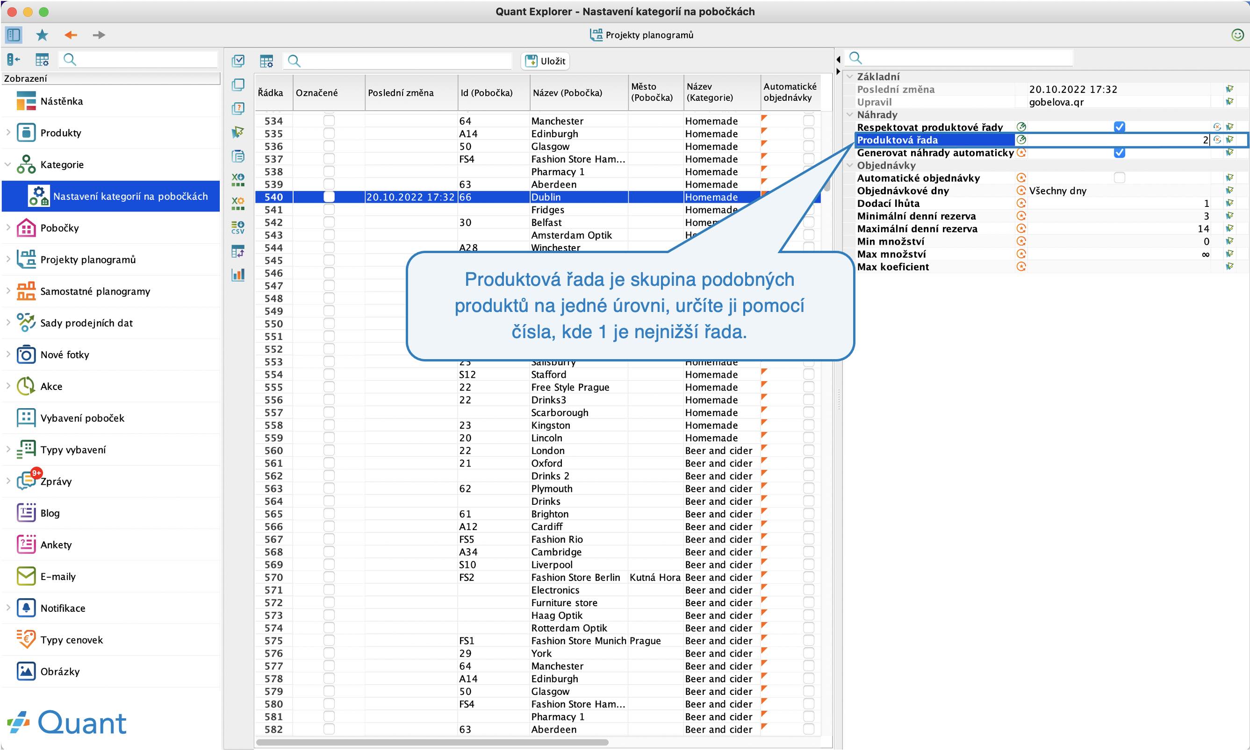This screenshot has width=1250, height=750.
Task: Toggle automatic orders box for row 582
Action: 808,729
